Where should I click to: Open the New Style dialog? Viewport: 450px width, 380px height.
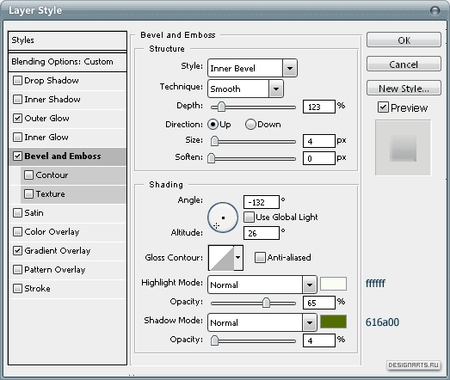[404, 88]
